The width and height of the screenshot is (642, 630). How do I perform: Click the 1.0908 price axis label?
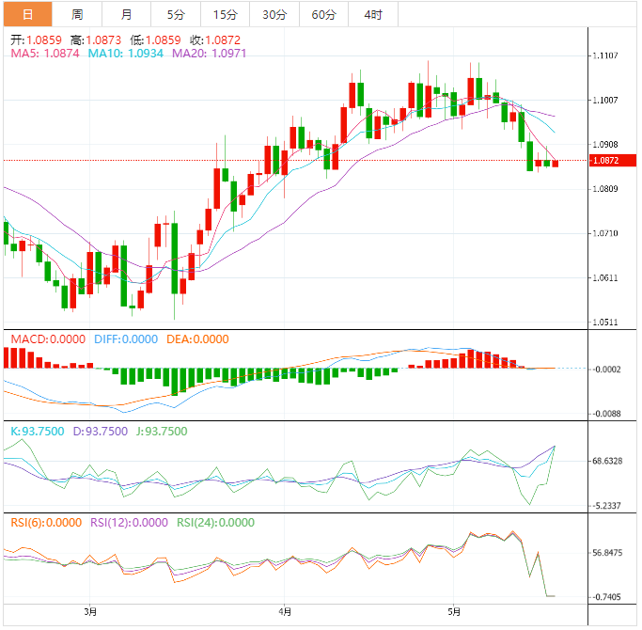605,145
